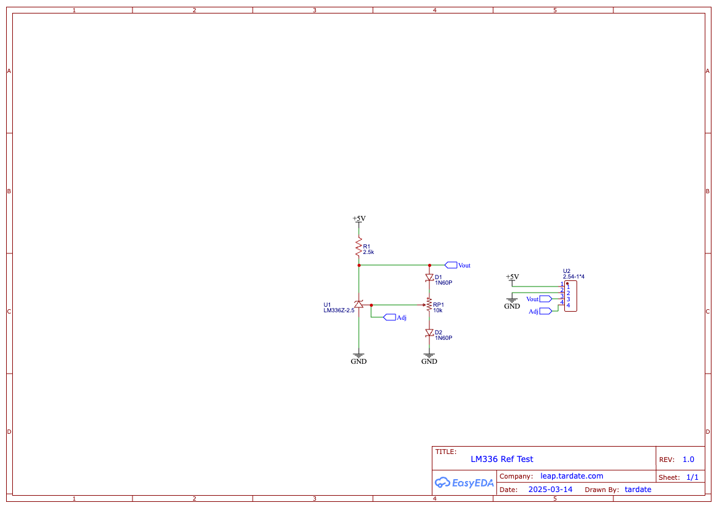
Task: Select the U1 LM336Z-2.5 reference symbol
Action: click(x=359, y=304)
